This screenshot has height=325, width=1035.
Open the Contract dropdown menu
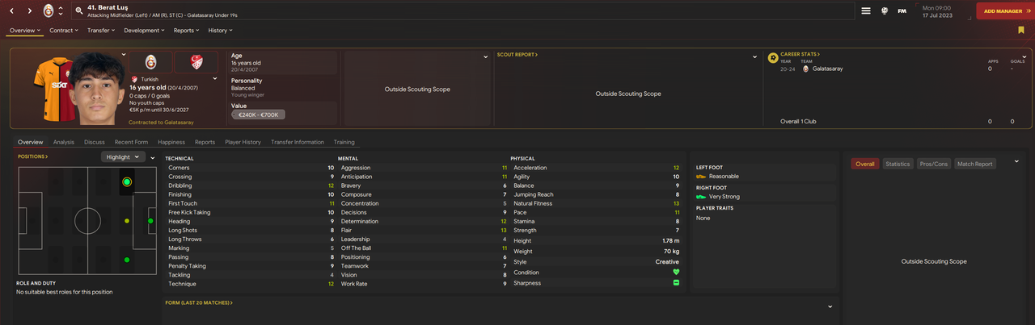point(64,30)
